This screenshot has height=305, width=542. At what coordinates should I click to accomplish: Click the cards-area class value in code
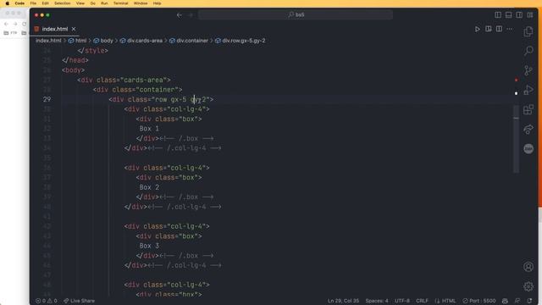tap(143, 80)
